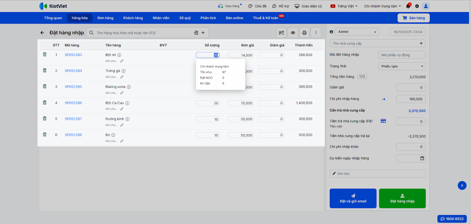
Task: Open the Phiếu tạm status dropdown
Action: tap(402, 66)
